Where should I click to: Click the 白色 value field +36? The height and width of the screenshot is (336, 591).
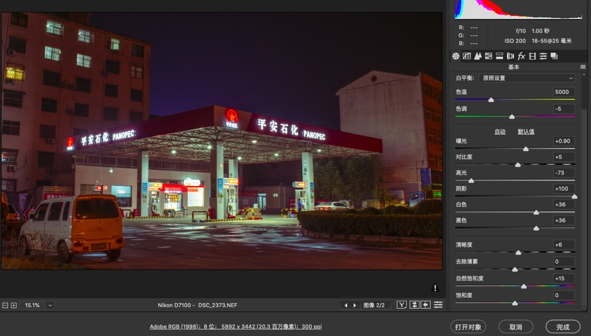coord(564,204)
